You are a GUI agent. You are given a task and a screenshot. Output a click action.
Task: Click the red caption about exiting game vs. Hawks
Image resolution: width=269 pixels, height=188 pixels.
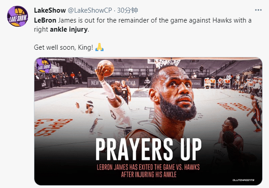tap(148, 171)
